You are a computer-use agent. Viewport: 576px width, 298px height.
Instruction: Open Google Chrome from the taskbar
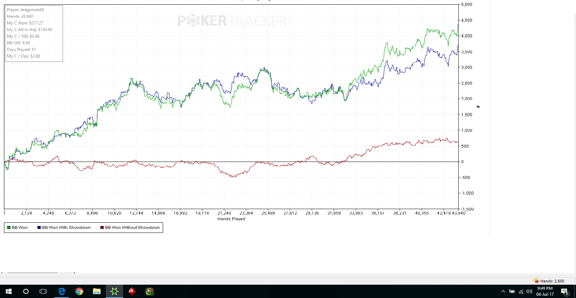click(x=79, y=292)
